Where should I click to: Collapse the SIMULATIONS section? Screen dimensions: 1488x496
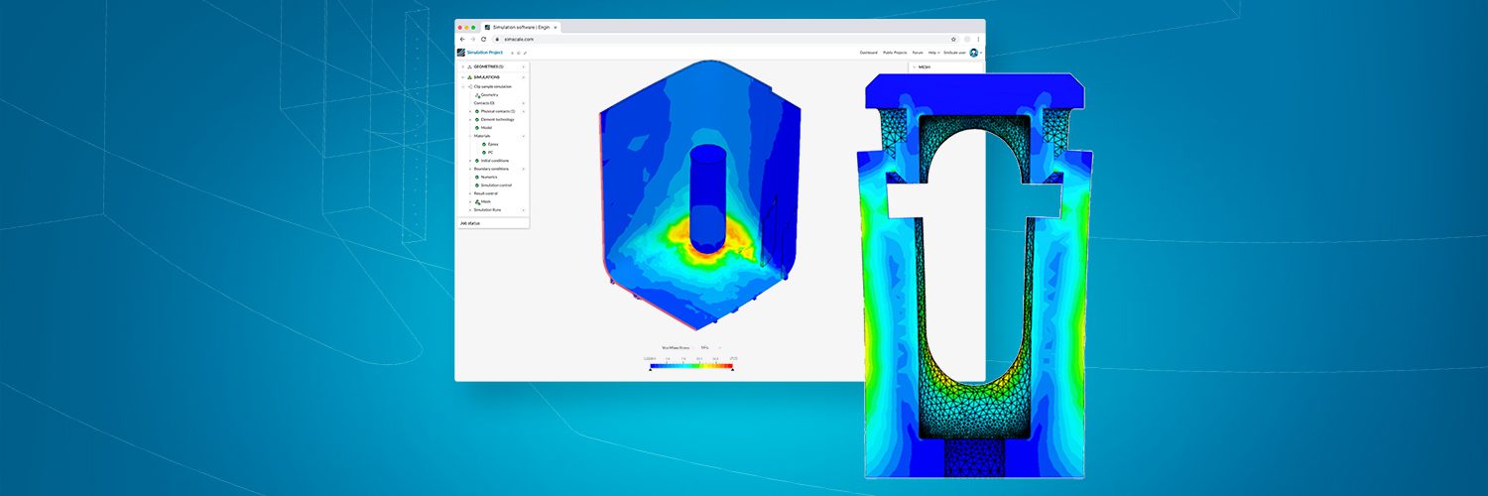(x=462, y=77)
